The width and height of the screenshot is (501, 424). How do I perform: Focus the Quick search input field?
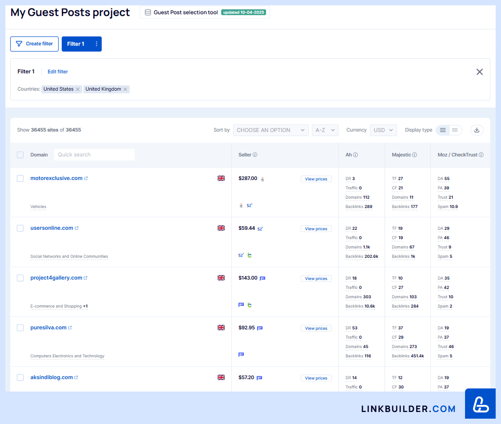coord(94,155)
